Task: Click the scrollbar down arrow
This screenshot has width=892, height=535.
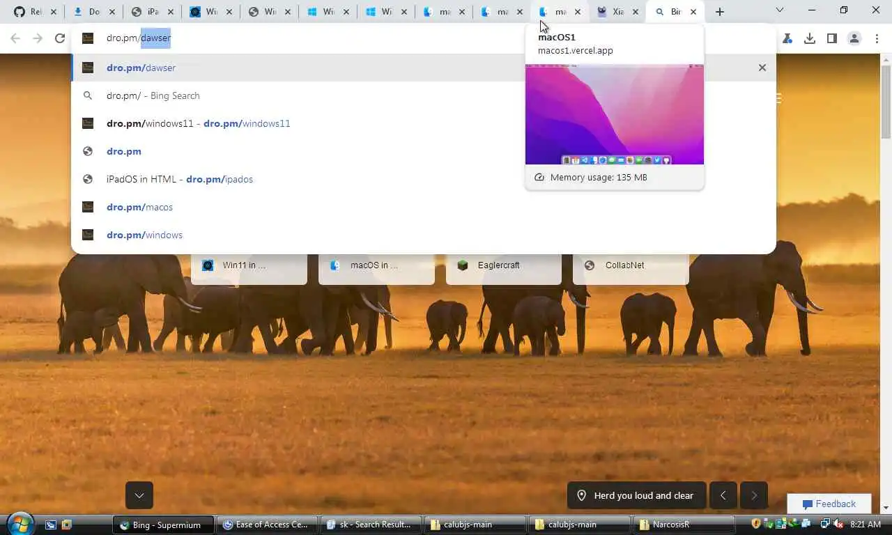Action: (x=886, y=508)
